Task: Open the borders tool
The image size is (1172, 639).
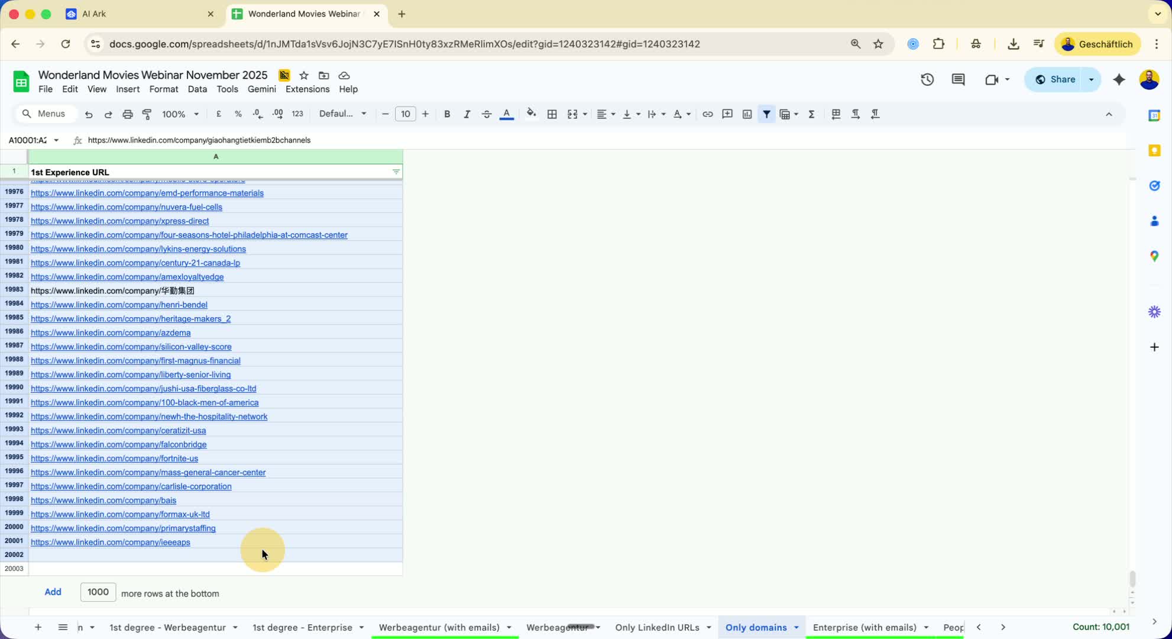Action: point(552,114)
